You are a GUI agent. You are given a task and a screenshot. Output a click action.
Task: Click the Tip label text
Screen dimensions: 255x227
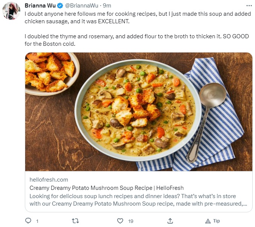[217, 221]
